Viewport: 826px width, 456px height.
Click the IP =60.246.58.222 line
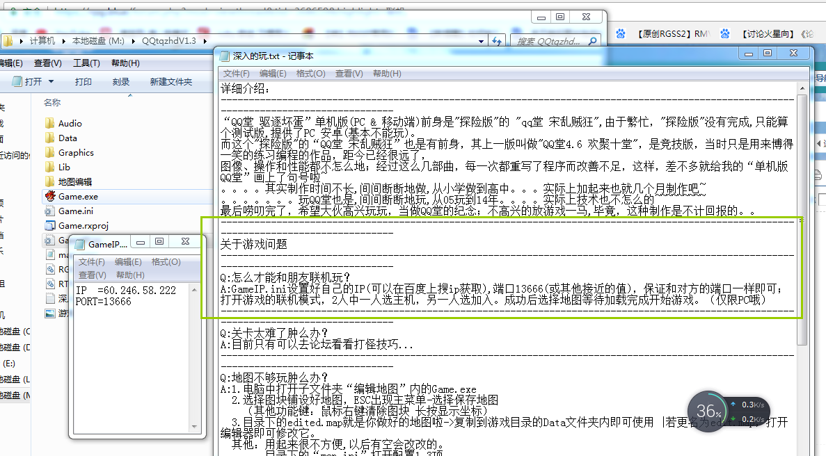coord(126,291)
